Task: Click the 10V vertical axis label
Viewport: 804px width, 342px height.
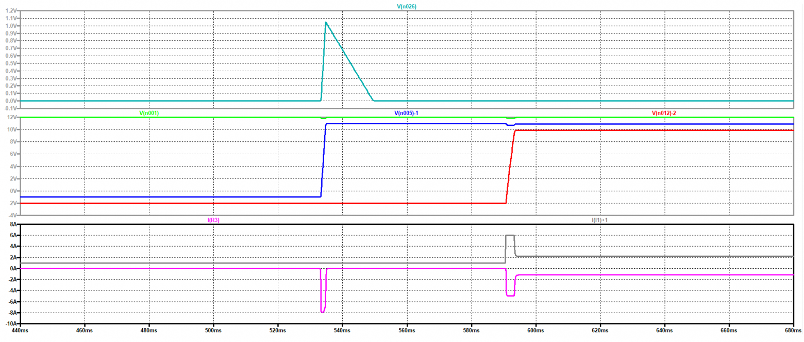Action: (x=12, y=130)
